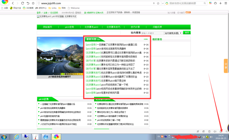Open downloads with the down-arrow icon

(x=220, y=3)
